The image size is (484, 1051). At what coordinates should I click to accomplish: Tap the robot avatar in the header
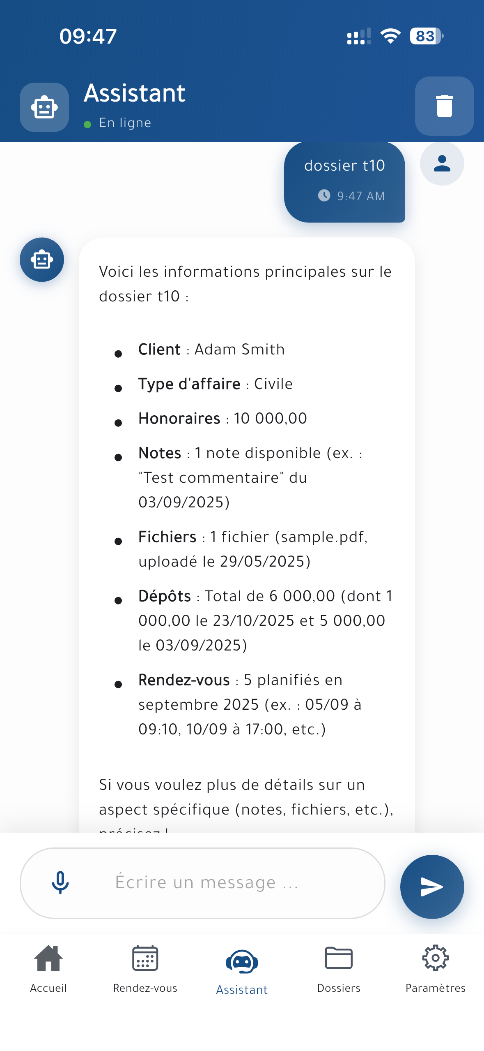[x=44, y=107]
